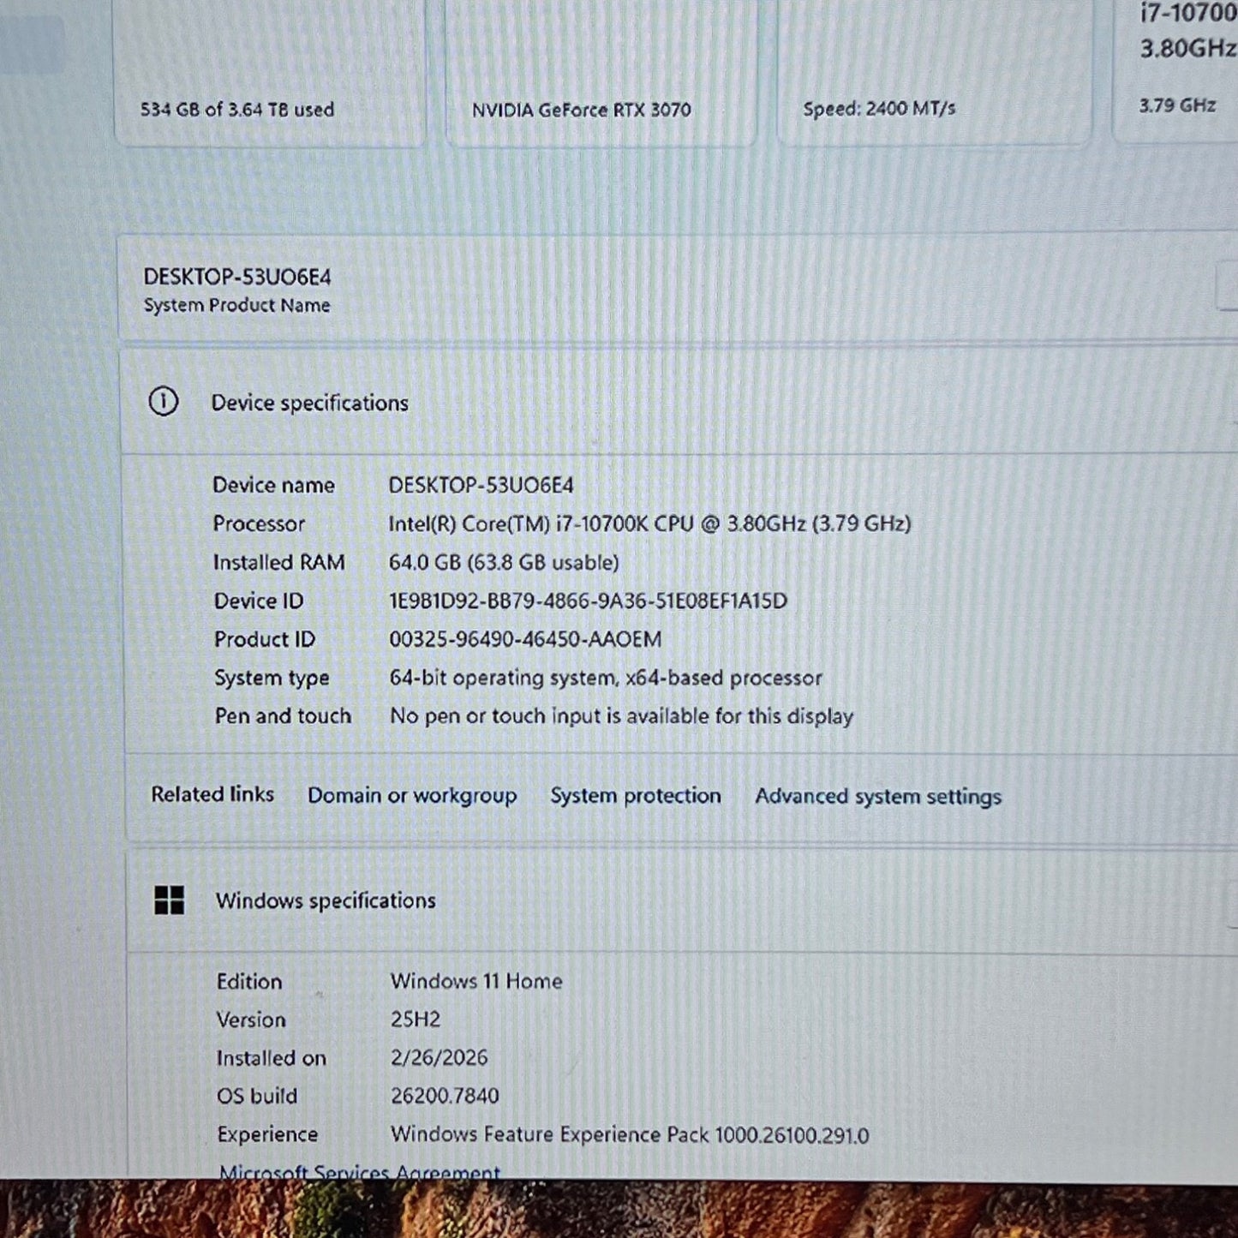Select the Intel Core i7-10700K processor value
Screen dimensions: 1238x1238
point(649,523)
